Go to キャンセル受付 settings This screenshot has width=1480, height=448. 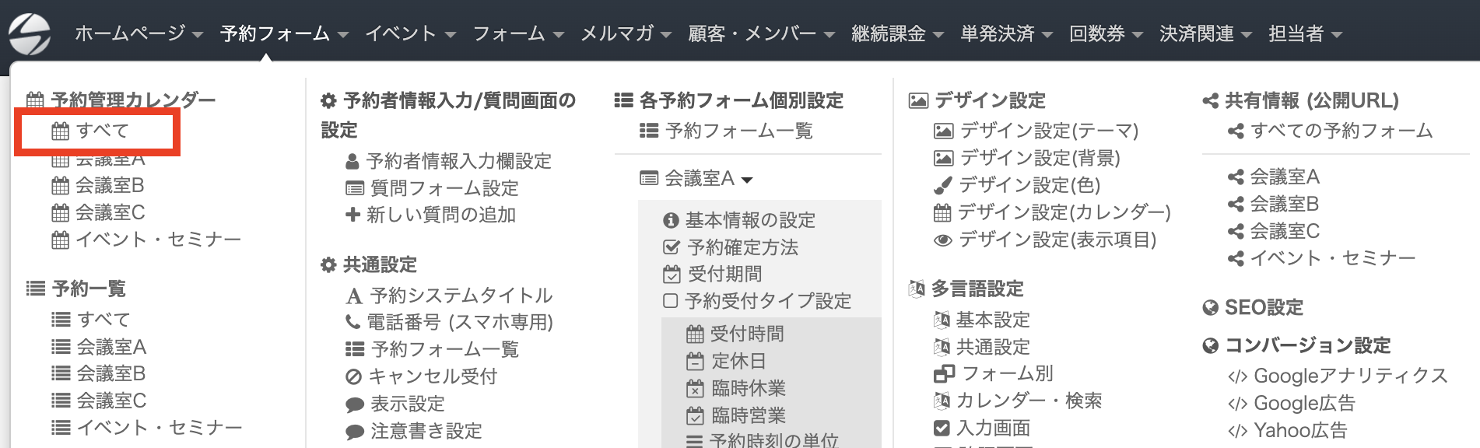(x=421, y=376)
